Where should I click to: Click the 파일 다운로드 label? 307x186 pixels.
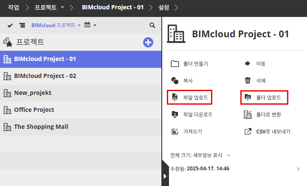[198, 114]
